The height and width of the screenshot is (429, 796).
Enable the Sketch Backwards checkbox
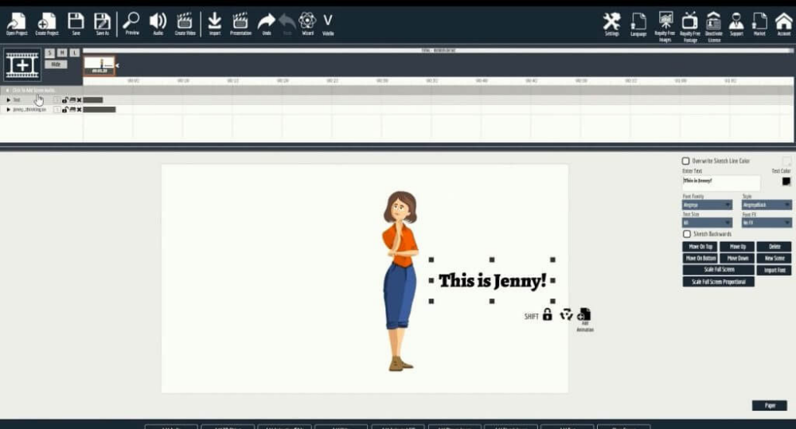point(687,234)
